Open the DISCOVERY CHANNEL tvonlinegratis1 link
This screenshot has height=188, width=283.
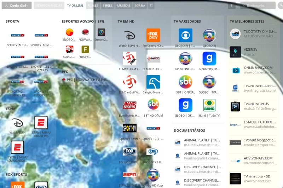[198, 182]
